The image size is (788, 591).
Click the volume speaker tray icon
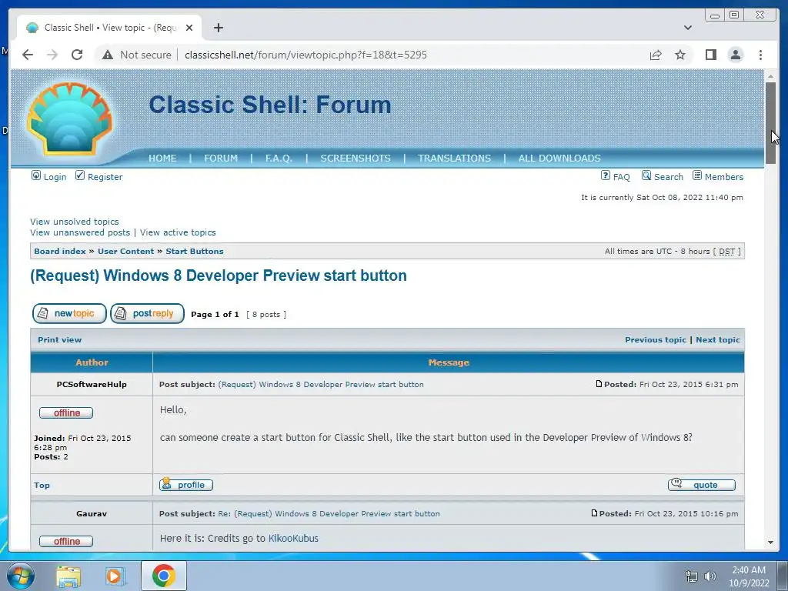pos(710,576)
